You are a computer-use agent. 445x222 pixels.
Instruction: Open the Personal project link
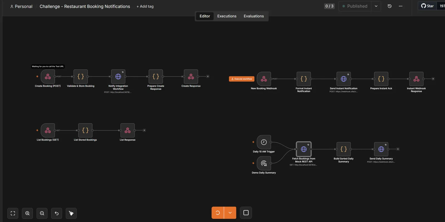click(21, 6)
